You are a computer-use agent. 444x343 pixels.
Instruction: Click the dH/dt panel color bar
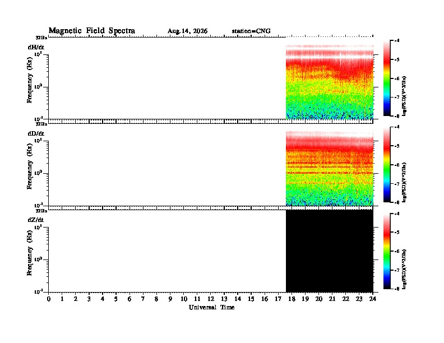coord(387,78)
